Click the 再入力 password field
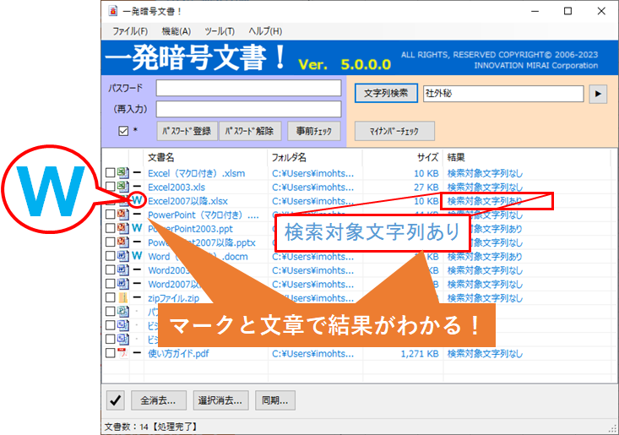This screenshot has height=435, width=619. coord(249,109)
